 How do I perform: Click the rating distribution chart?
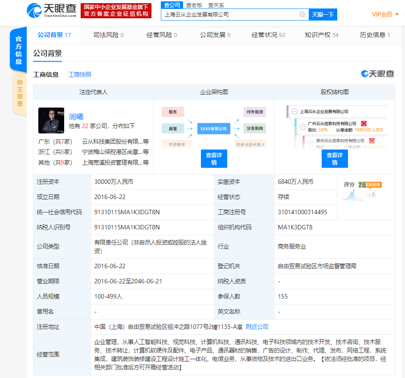click(352, 195)
